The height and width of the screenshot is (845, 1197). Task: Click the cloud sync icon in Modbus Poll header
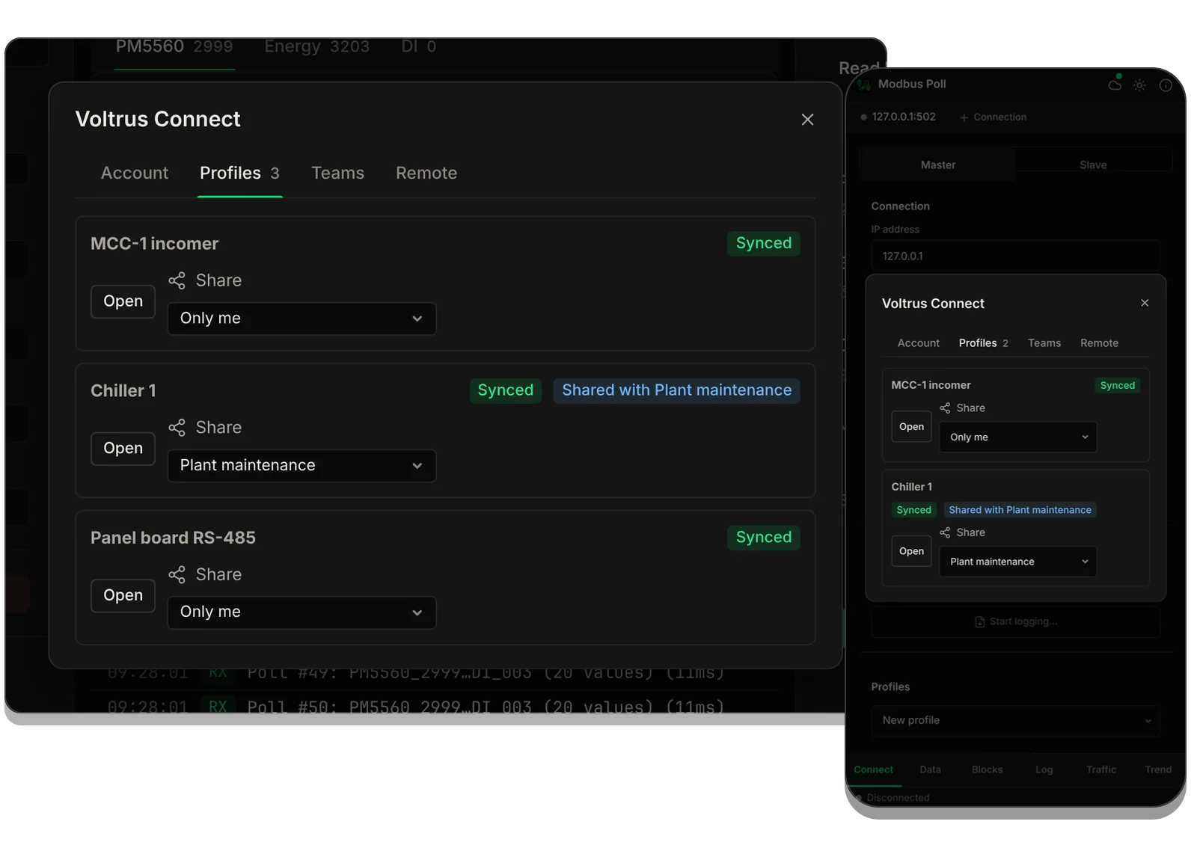point(1115,84)
